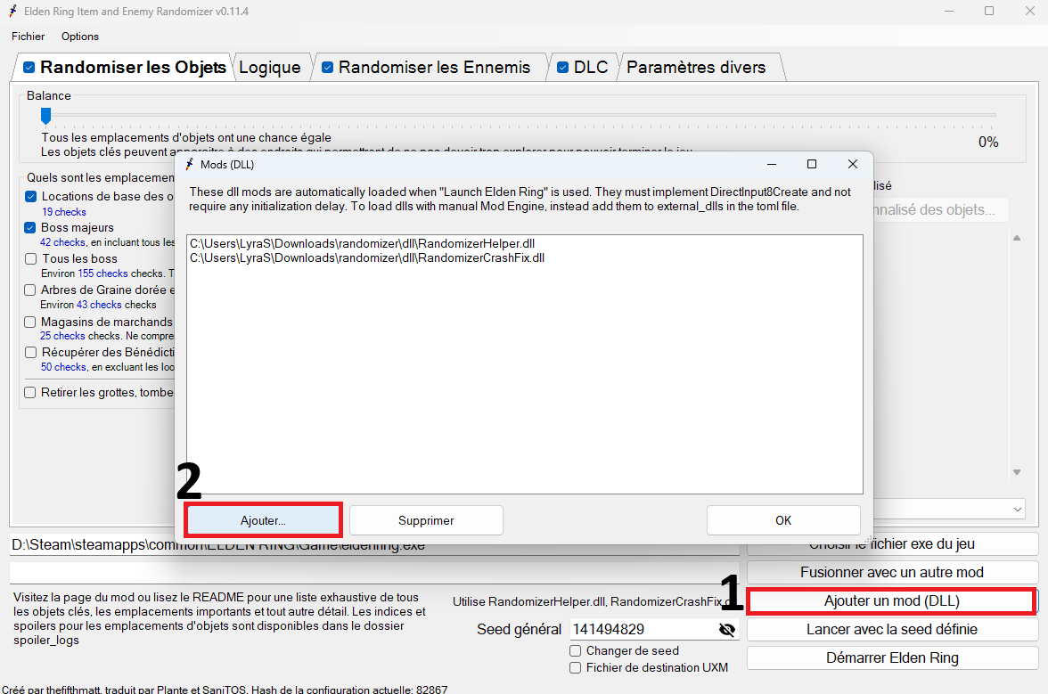
Task: Click the 155 checks link
Action: point(103,274)
